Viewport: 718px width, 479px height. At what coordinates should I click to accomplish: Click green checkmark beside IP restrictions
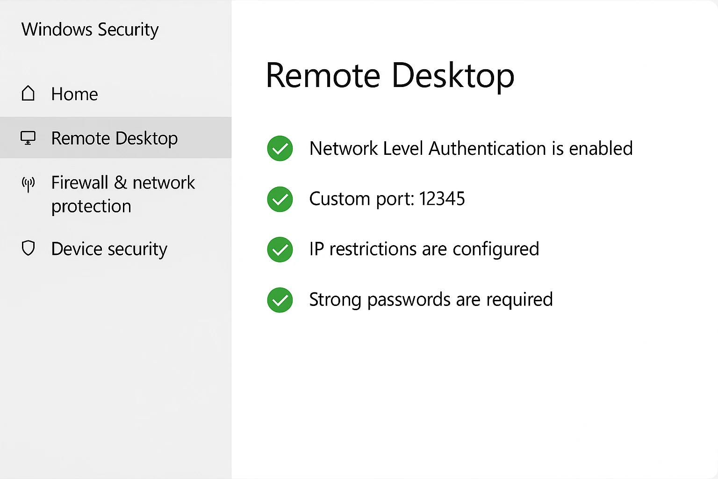[x=280, y=249]
